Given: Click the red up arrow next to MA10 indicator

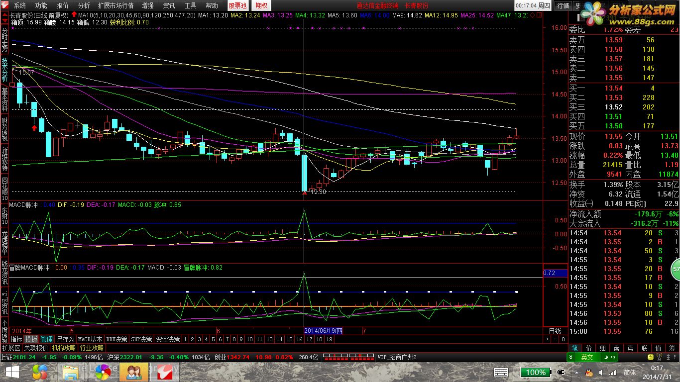Looking at the screenshot, I should point(74,15).
